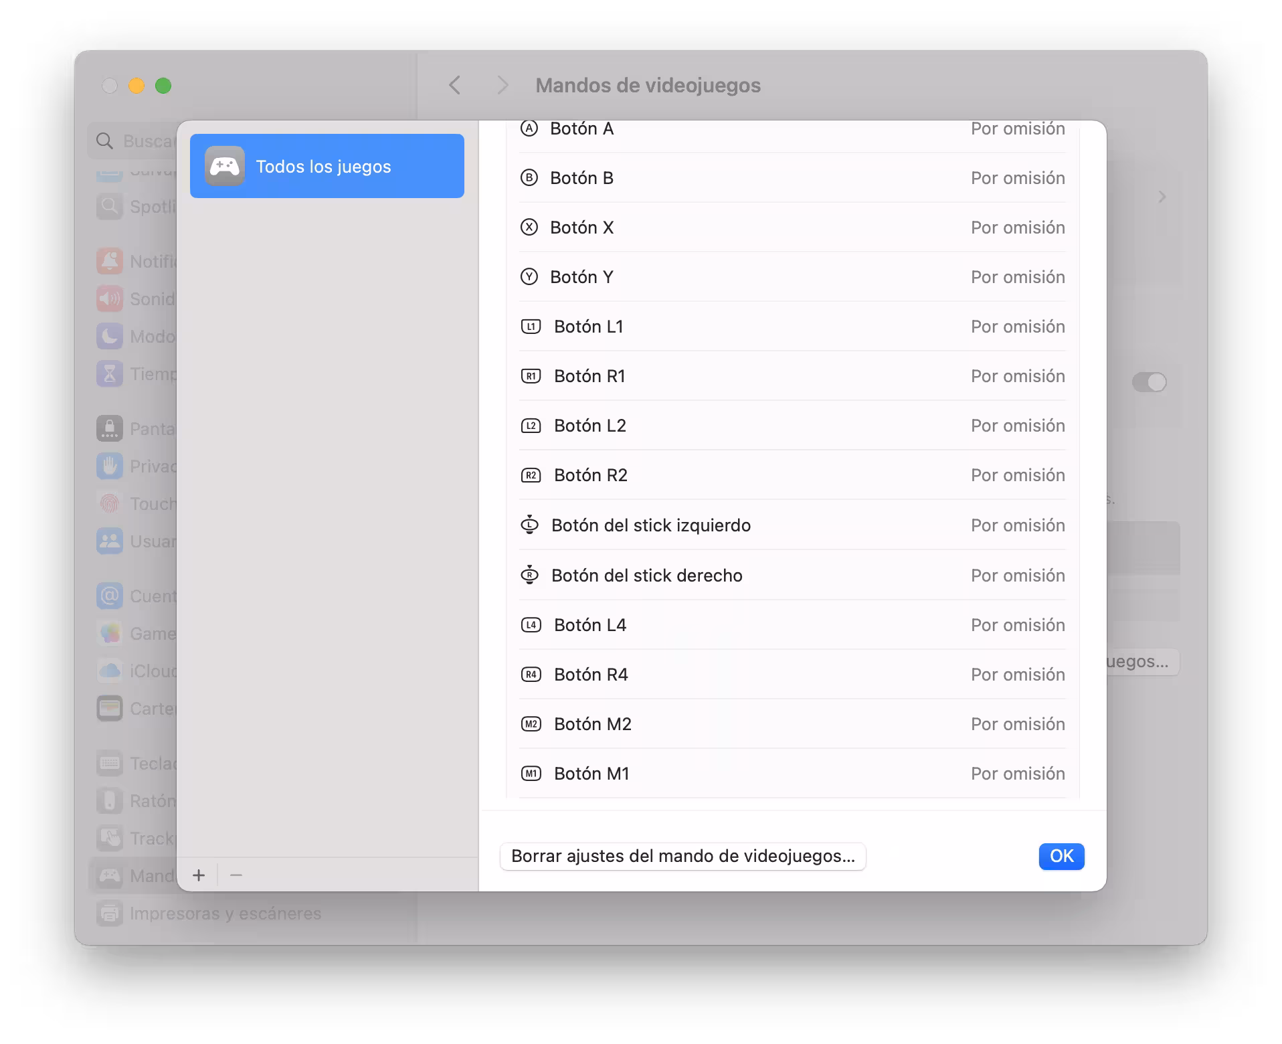Click the gamepad icon beside Todos los juegos
Image resolution: width=1282 pixels, height=1044 pixels.
[x=225, y=166]
